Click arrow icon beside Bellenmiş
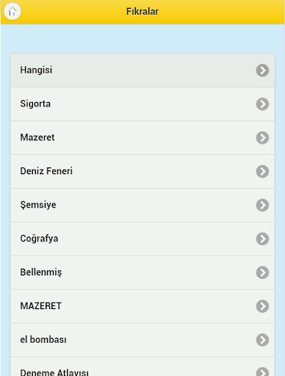This screenshot has width=285, height=376. pyautogui.click(x=262, y=272)
